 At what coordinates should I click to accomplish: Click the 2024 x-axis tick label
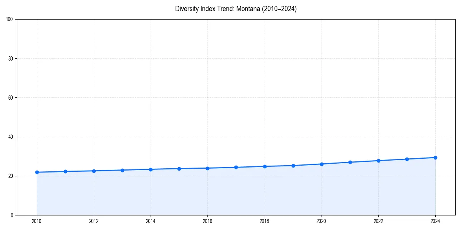tap(435, 221)
